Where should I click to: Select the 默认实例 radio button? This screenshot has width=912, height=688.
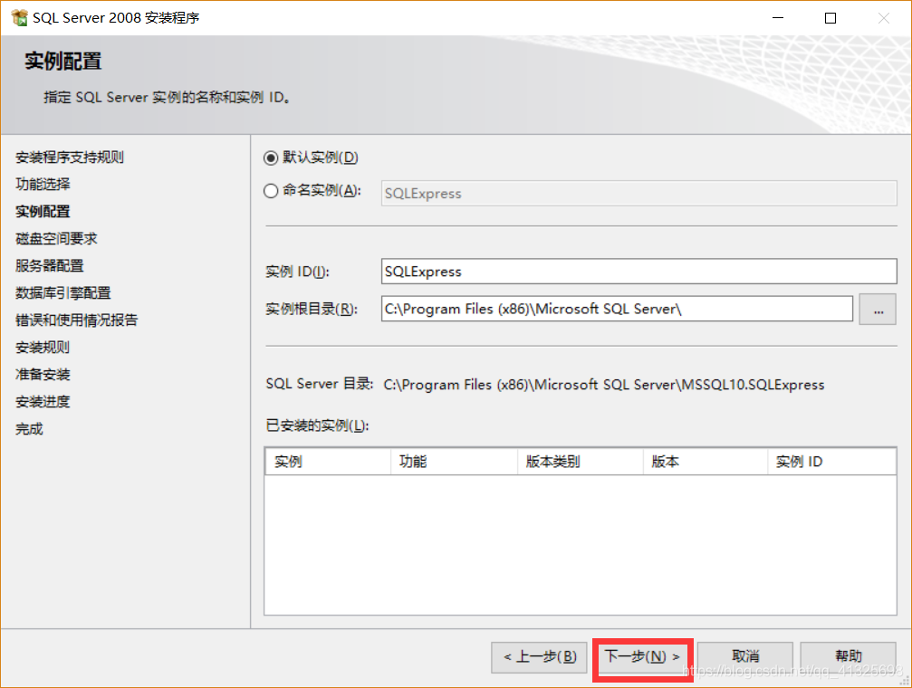[271, 158]
